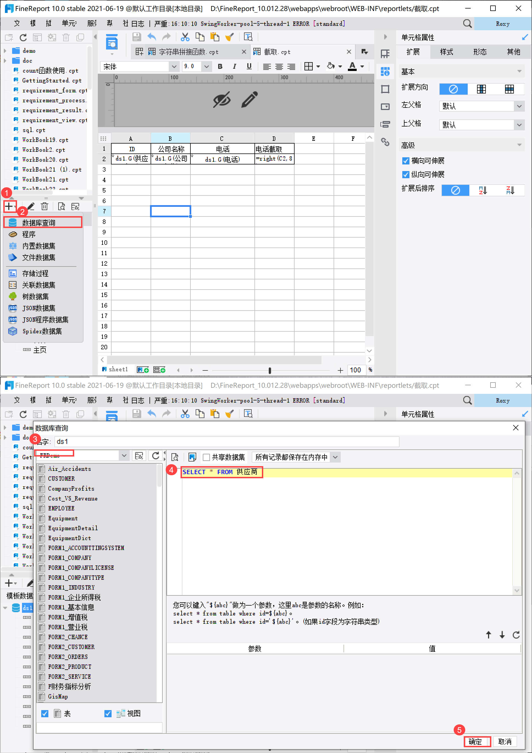
Task: Expand the demo folder tree node
Action: [5, 51]
